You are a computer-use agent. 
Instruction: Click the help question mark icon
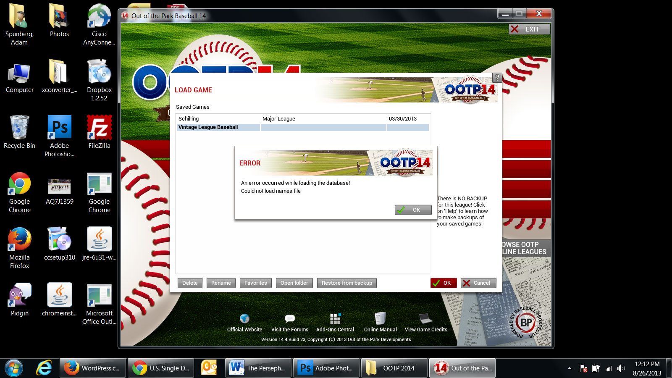tap(497, 78)
